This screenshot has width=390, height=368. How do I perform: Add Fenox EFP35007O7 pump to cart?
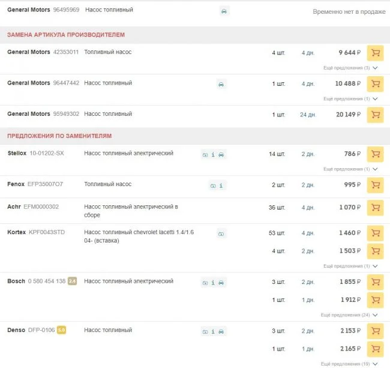pos(375,185)
